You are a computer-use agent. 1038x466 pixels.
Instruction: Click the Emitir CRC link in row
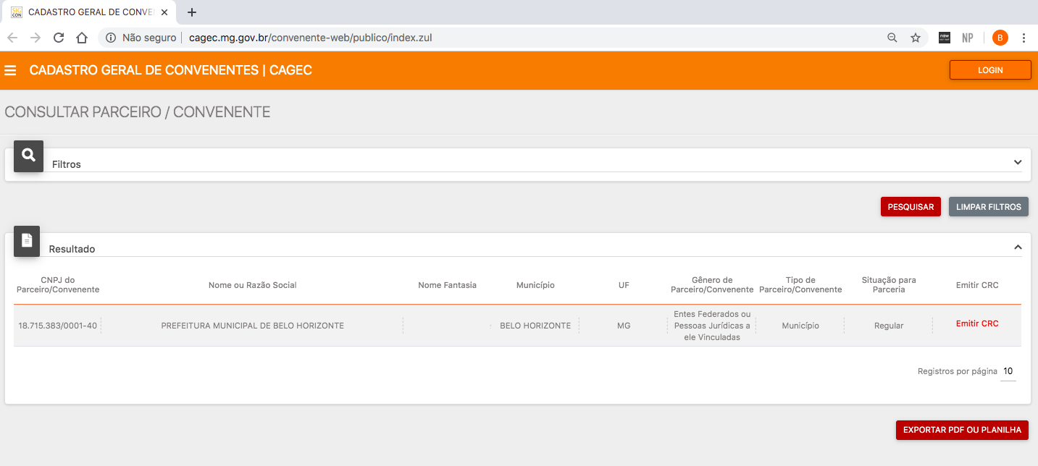click(x=976, y=324)
